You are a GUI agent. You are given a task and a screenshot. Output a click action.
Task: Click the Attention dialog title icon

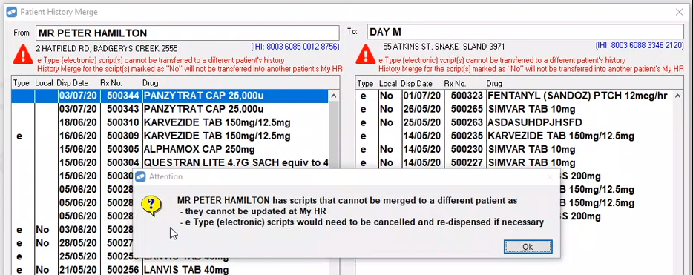click(x=140, y=176)
